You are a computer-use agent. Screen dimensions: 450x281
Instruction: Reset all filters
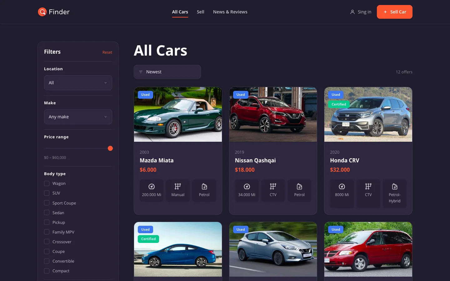coord(107,52)
